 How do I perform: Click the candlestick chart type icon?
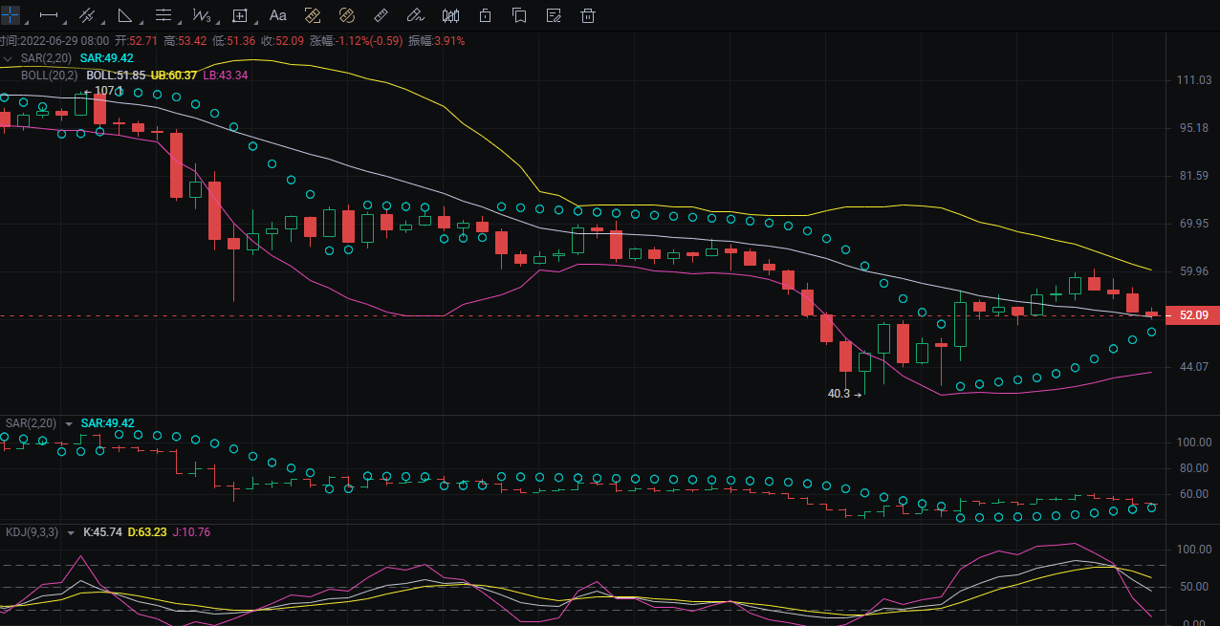(x=451, y=15)
